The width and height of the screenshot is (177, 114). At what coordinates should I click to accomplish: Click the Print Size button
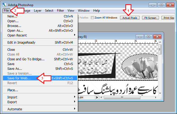168,18
